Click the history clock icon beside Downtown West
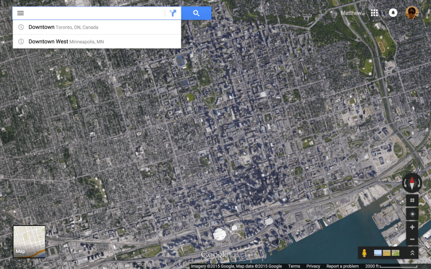 click(21, 41)
